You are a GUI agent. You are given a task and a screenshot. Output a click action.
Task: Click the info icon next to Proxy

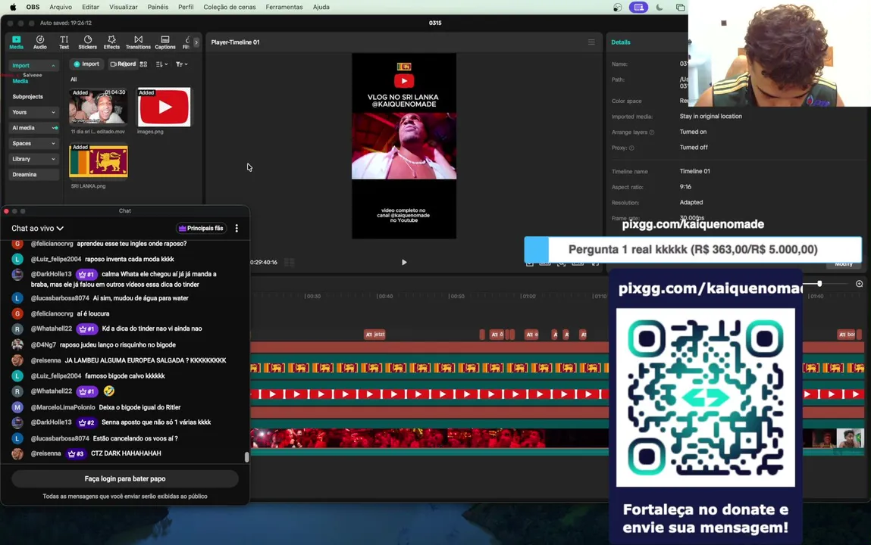coord(631,148)
